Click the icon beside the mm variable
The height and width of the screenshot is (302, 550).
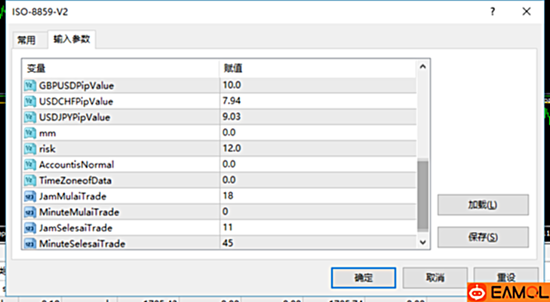(30, 133)
